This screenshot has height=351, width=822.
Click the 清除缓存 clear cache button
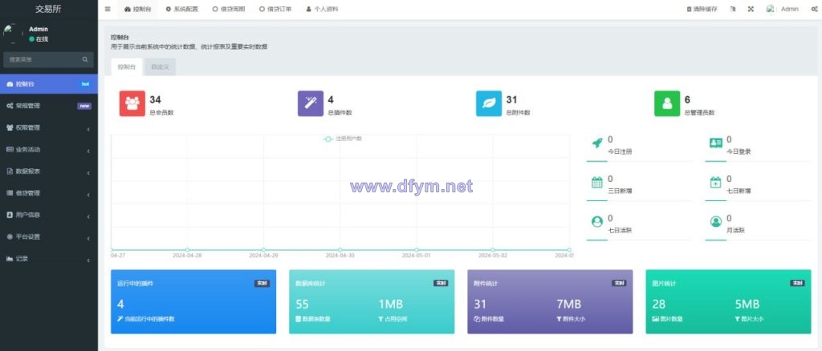pos(702,9)
